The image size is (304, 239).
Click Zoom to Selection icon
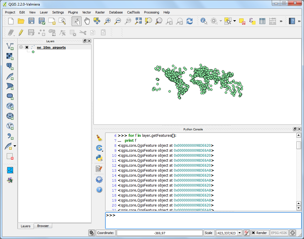[x=148, y=21]
